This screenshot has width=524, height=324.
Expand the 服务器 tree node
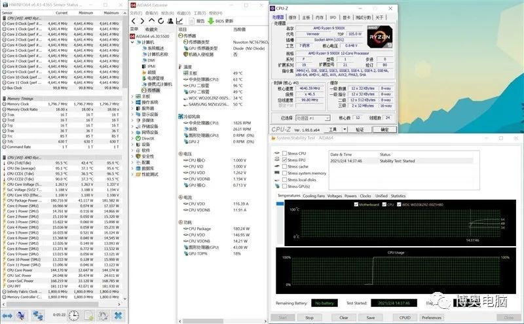pyautogui.click(x=132, y=108)
